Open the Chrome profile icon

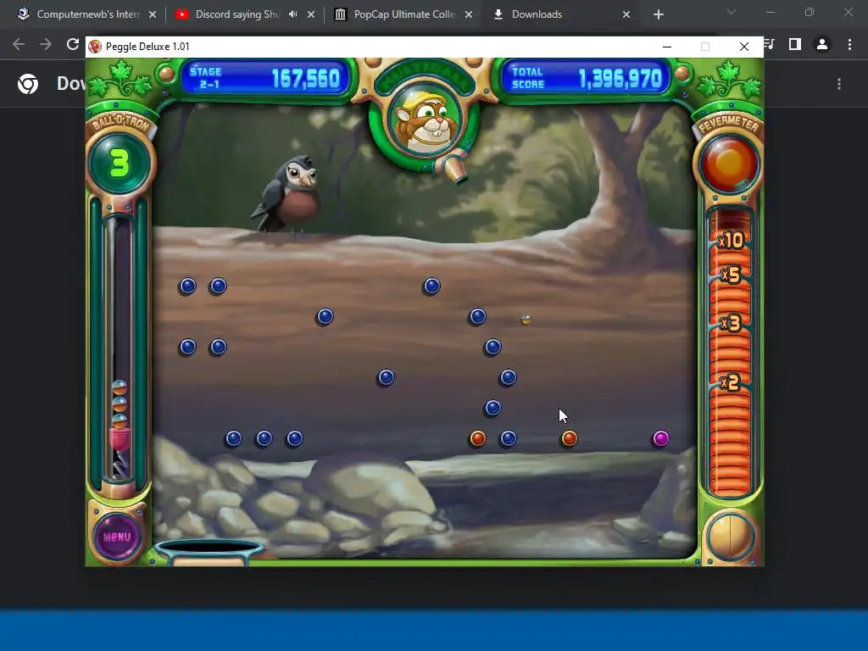[822, 44]
